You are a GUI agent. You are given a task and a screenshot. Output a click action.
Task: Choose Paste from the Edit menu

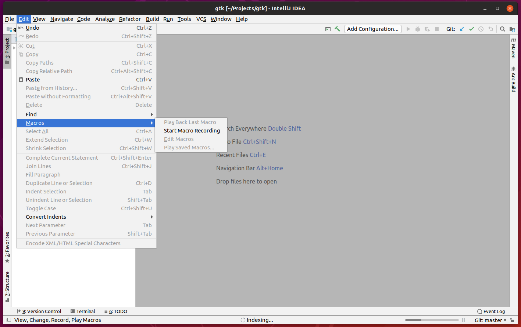(87, 80)
